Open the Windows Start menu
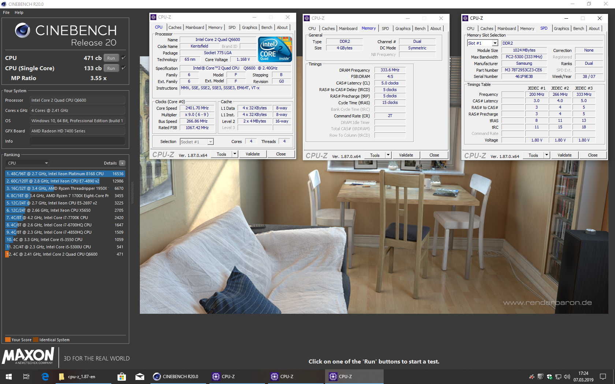The image size is (615, 384). 9,376
